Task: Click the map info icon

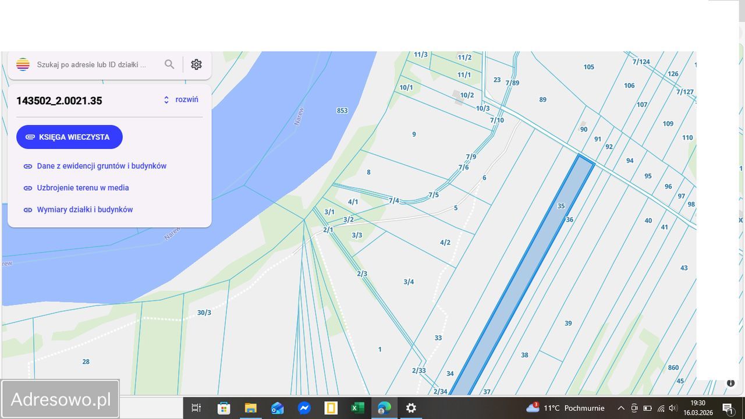Action: (730, 383)
